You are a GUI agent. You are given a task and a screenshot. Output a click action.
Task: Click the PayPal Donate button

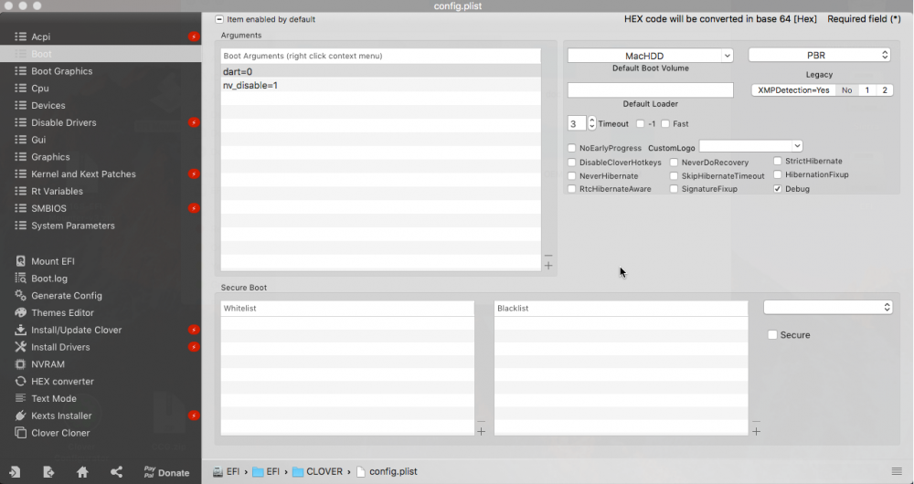166,472
